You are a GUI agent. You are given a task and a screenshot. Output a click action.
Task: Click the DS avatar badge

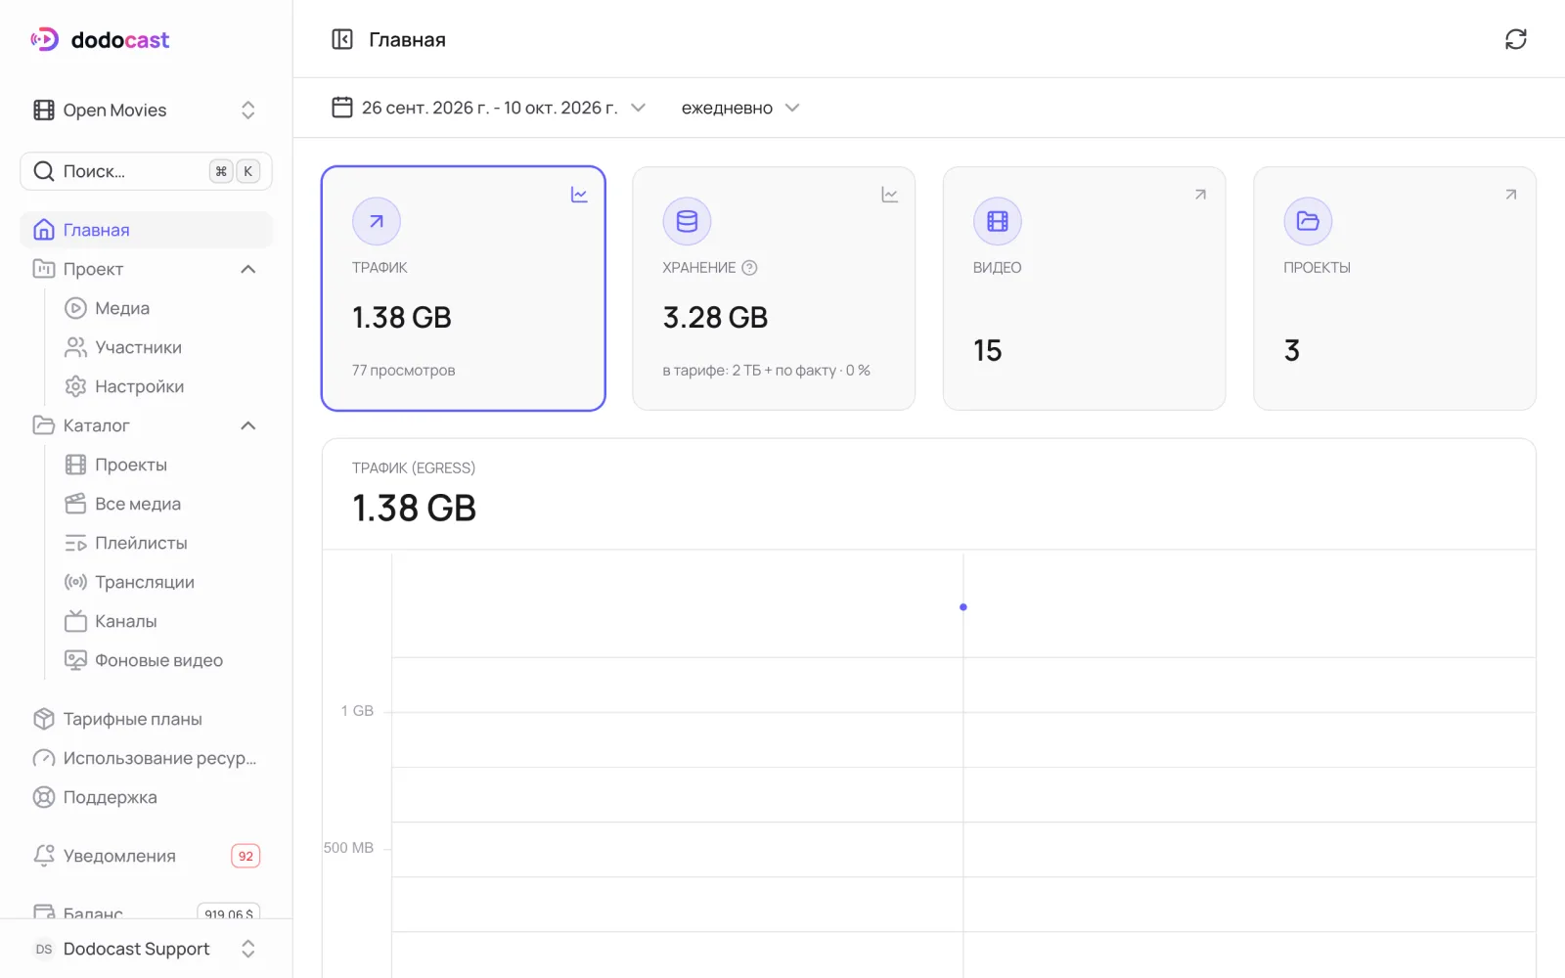[44, 949]
